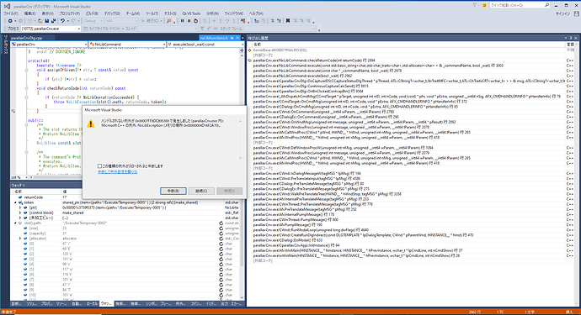Click the undo arrow icon

(62, 21)
